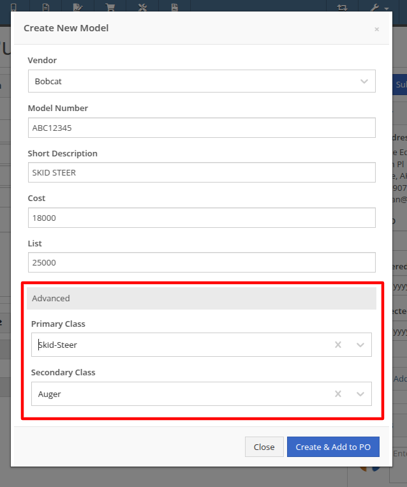Expand the Vendor Bobcat dropdown
407x487 pixels.
click(x=202, y=81)
